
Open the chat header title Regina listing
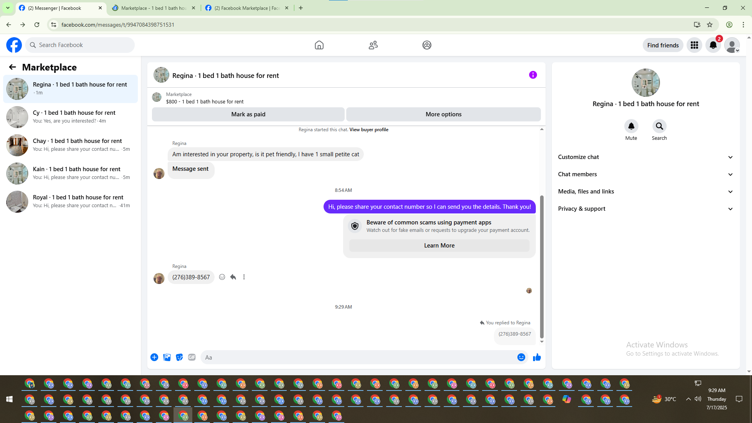tap(226, 76)
